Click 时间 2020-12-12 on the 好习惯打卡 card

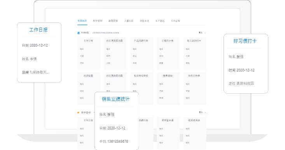[x=241, y=70]
